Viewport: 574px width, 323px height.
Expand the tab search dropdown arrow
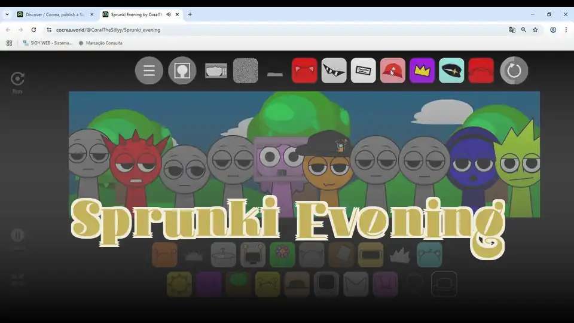[7, 14]
